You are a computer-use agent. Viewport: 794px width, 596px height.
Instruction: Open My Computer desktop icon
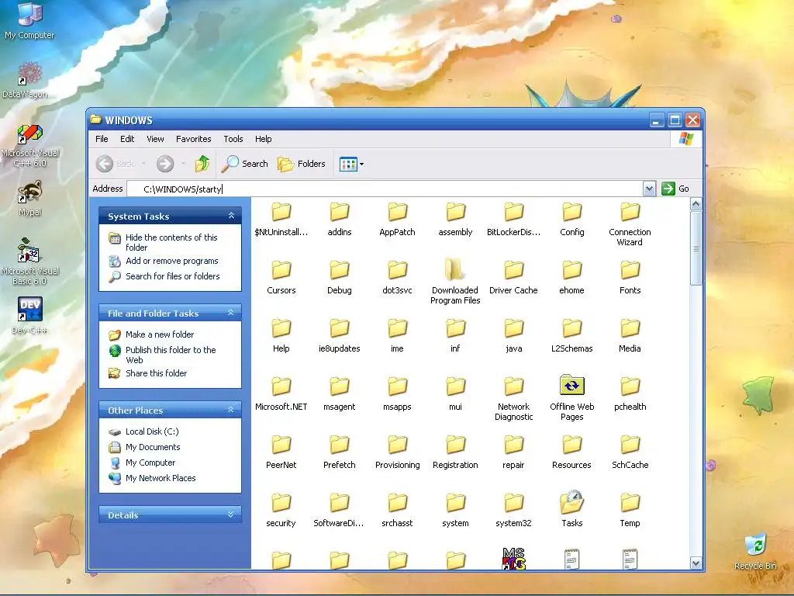click(x=29, y=21)
